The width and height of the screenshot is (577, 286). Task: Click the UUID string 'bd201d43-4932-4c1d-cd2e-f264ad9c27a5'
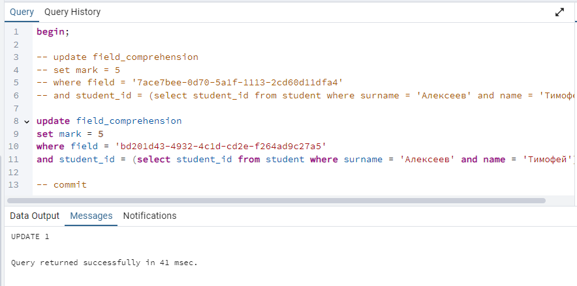point(221,147)
